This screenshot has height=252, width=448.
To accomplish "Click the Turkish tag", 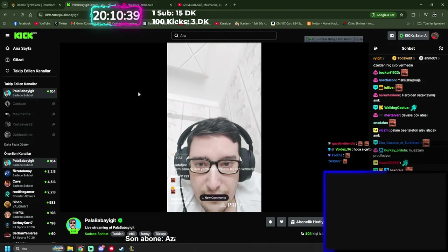I will coord(118,234).
